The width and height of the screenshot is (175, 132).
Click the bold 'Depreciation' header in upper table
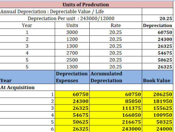click(157, 25)
